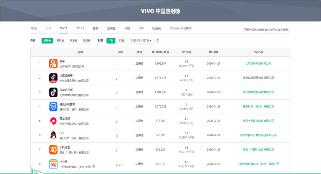Click the app name 手机淘宝

[x=65, y=147]
